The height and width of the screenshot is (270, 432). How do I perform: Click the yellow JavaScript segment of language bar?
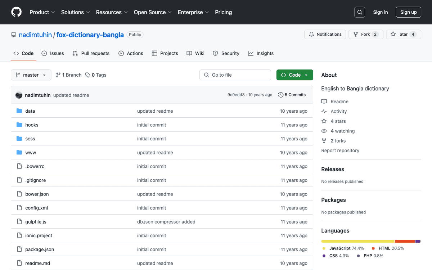(358, 241)
